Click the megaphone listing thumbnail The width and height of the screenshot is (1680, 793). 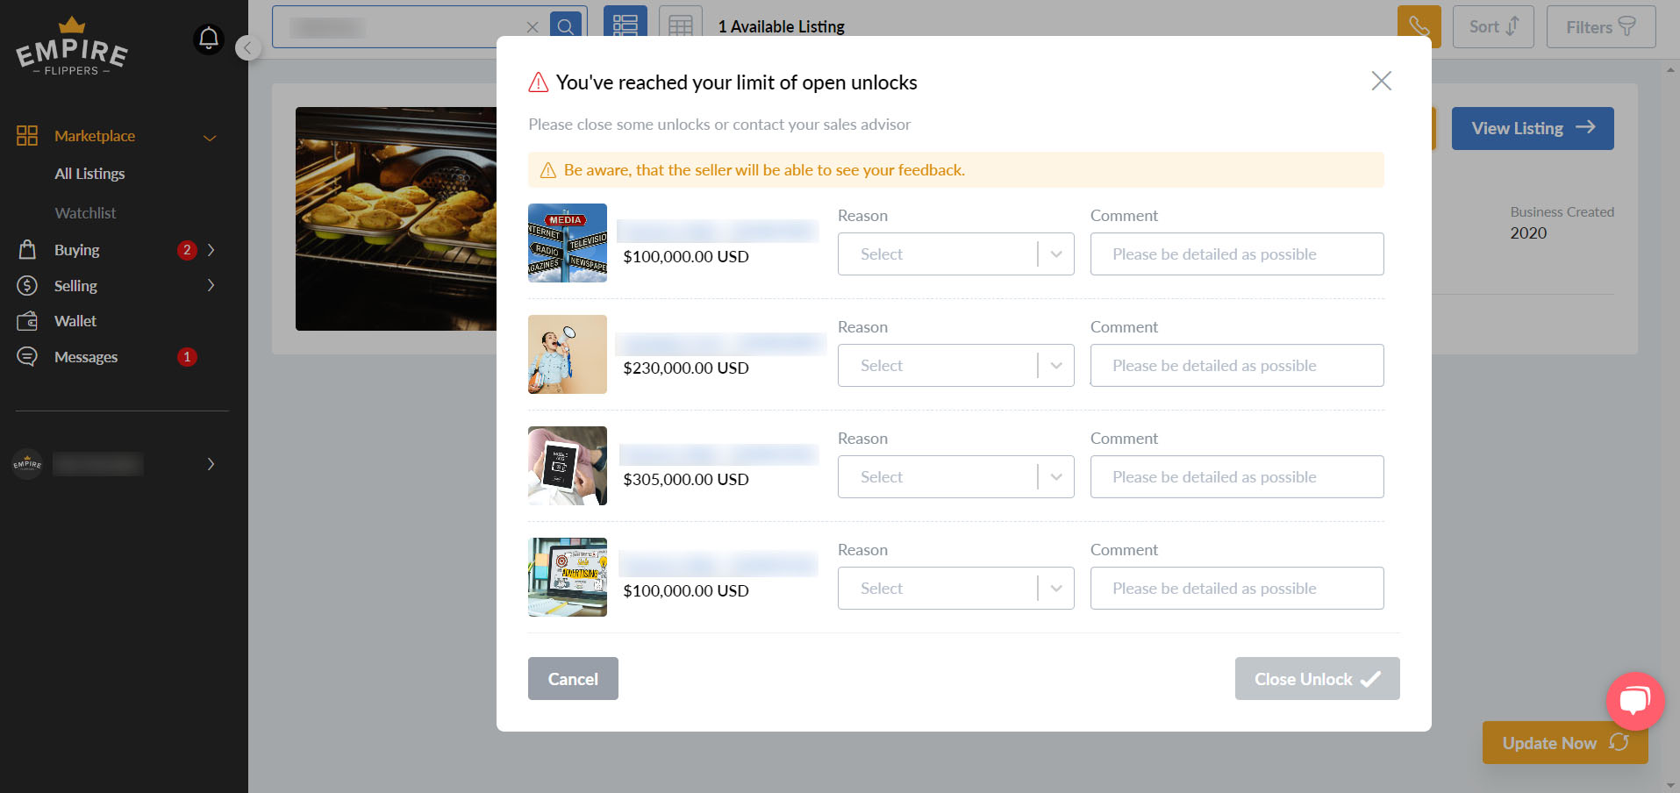tap(568, 354)
